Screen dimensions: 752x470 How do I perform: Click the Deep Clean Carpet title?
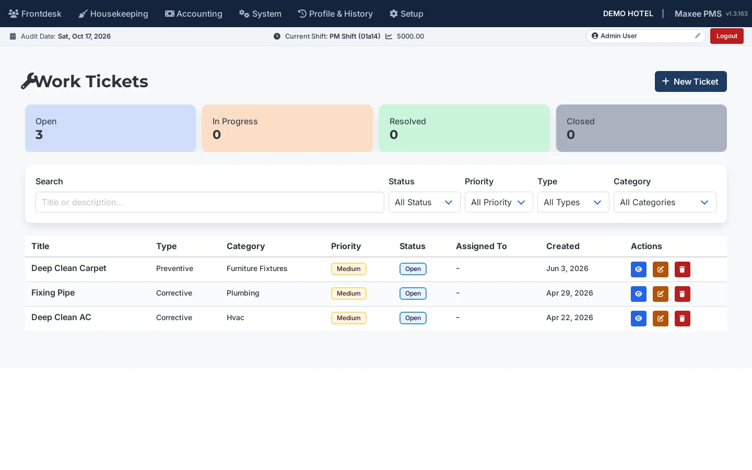(69, 268)
